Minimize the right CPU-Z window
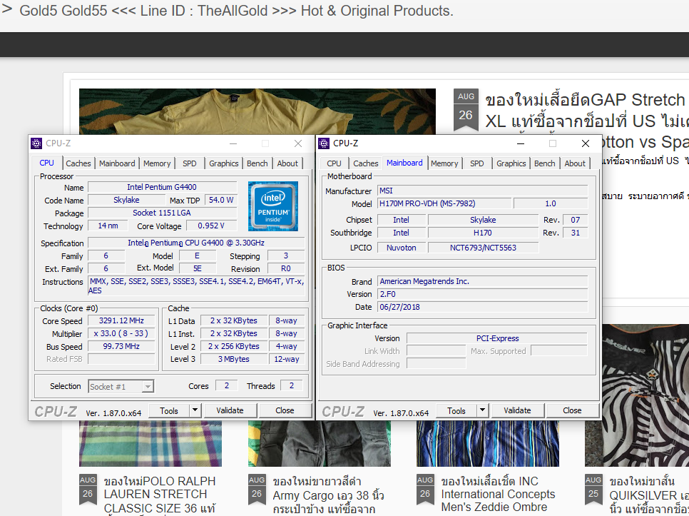The height and width of the screenshot is (516, 689). pyautogui.click(x=521, y=143)
